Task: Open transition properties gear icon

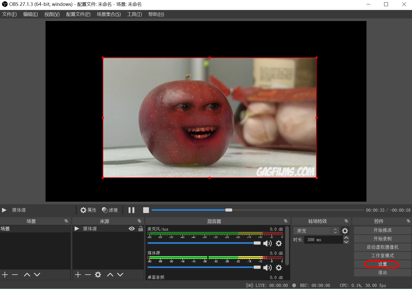Action: 345,231
